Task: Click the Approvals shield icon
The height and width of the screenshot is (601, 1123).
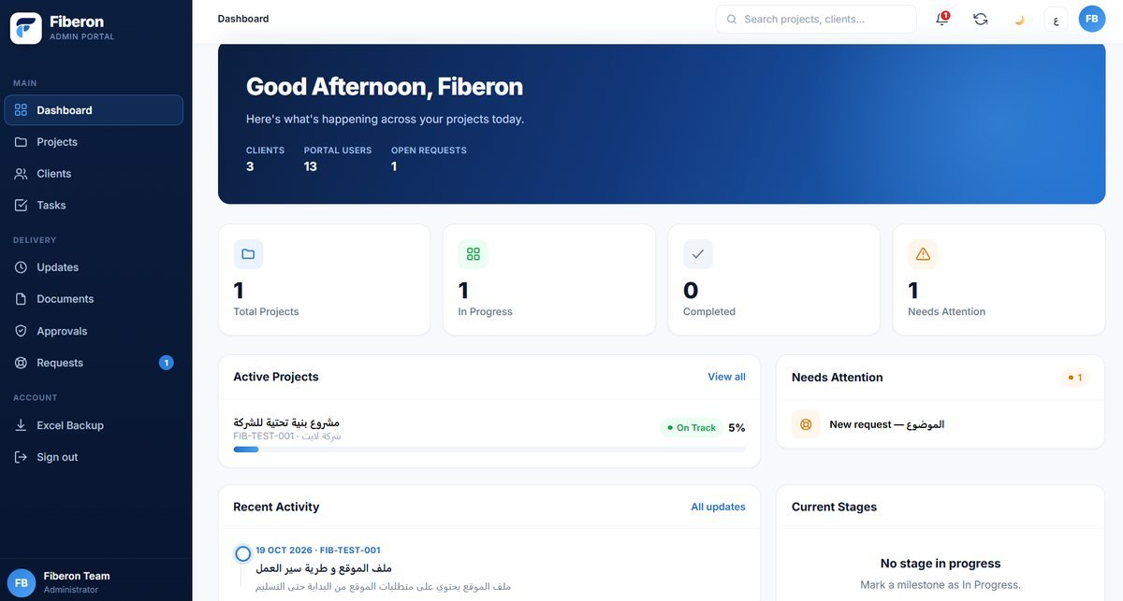Action: tap(21, 331)
